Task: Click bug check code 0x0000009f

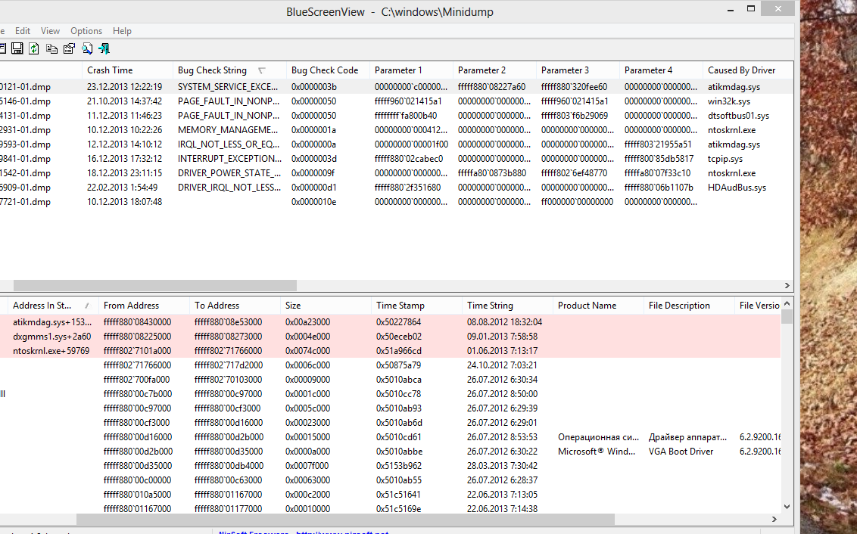Action: tap(313, 173)
